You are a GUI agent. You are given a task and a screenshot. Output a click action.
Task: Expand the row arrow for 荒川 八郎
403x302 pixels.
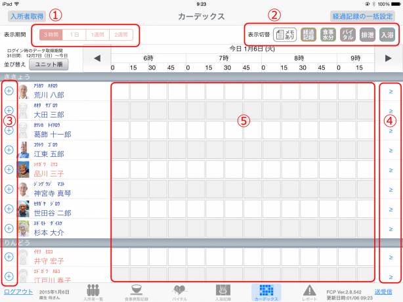coord(390,92)
